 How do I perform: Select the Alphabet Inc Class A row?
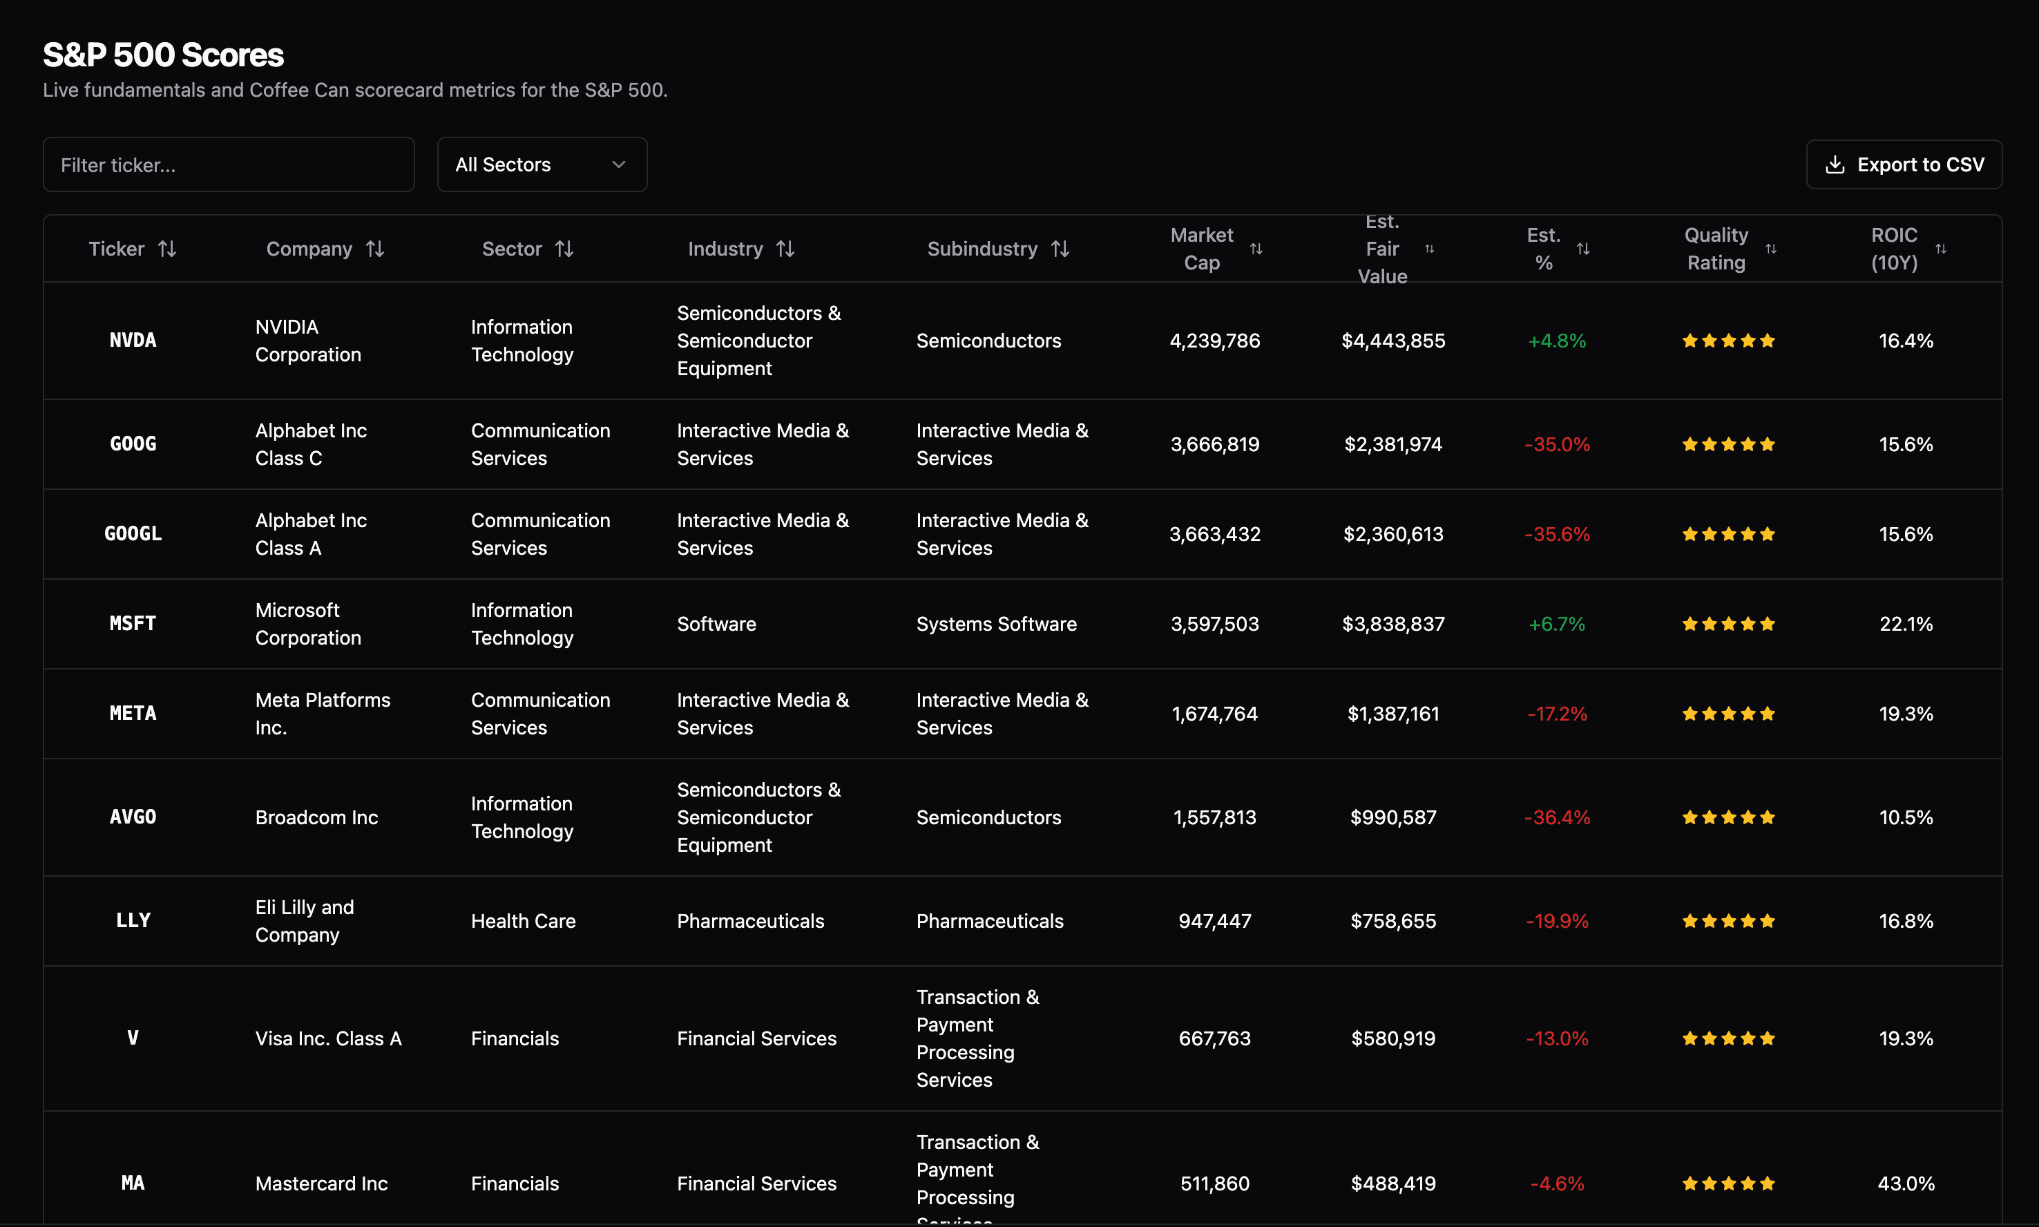click(992, 533)
